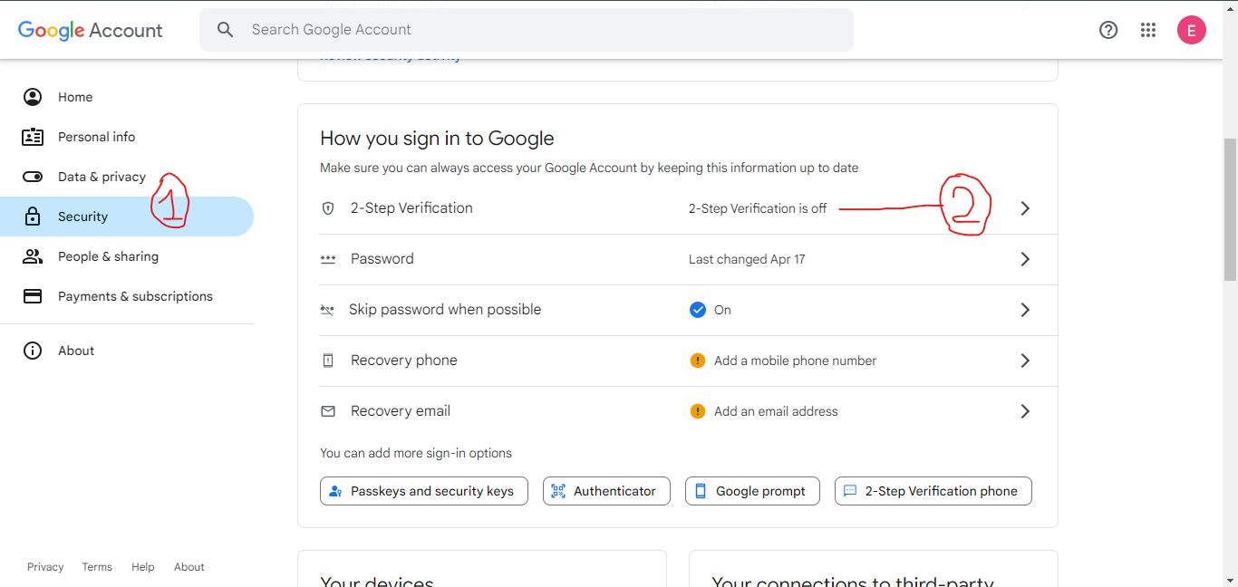
Task: Click the Password row's dots icon
Action: tap(327, 258)
